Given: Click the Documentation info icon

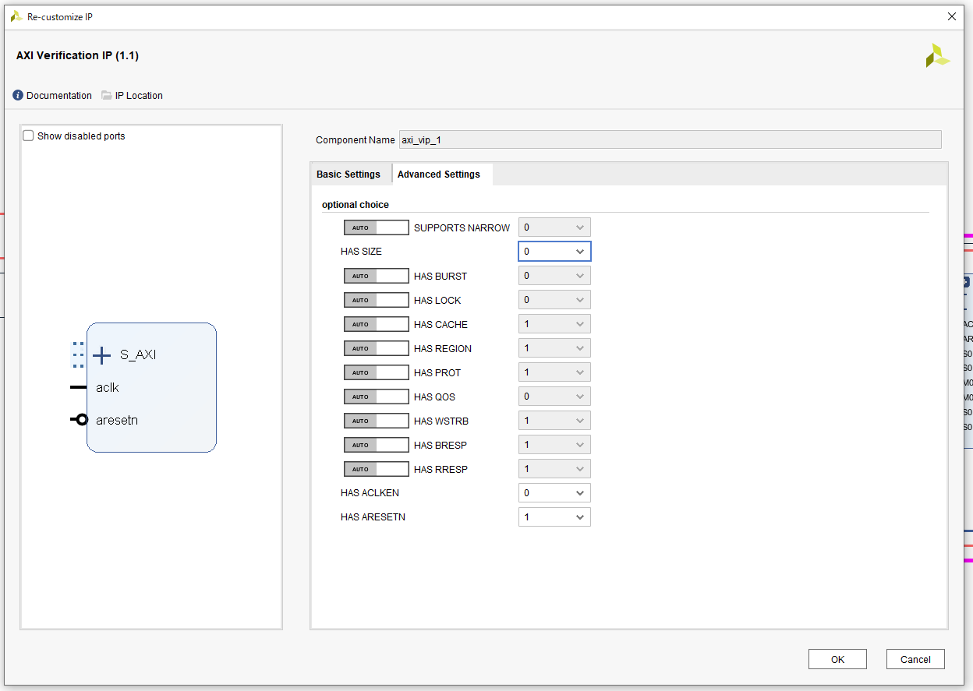Looking at the screenshot, I should (19, 95).
